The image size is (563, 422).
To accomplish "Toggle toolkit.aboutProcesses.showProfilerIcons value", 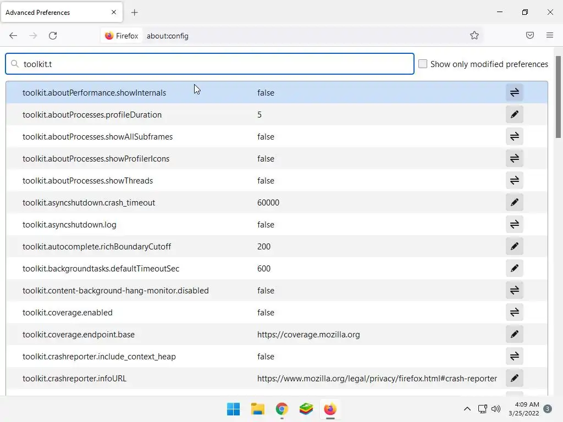I will click(x=514, y=158).
